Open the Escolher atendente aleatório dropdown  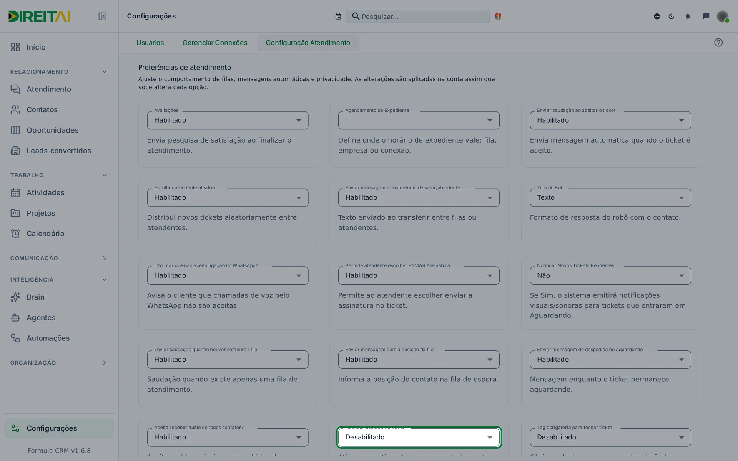228,197
